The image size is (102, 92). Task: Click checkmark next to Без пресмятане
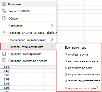click(61, 48)
